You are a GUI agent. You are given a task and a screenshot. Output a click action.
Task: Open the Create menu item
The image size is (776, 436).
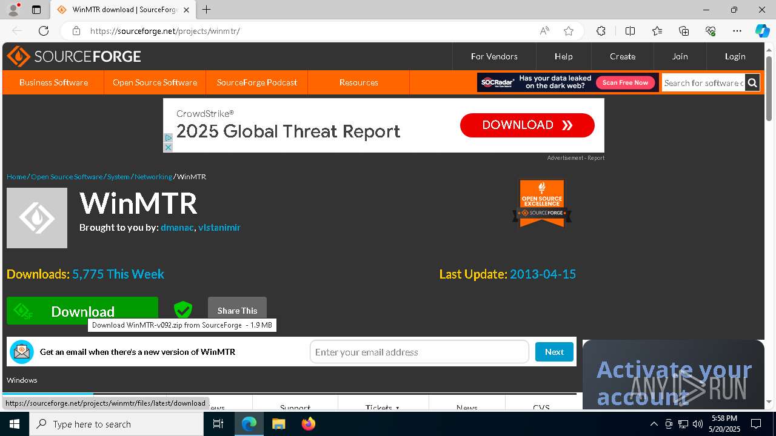[x=623, y=56]
